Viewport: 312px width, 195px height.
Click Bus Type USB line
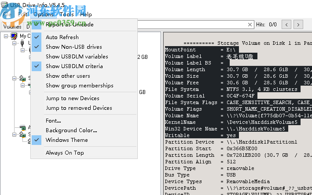(x=200, y=175)
